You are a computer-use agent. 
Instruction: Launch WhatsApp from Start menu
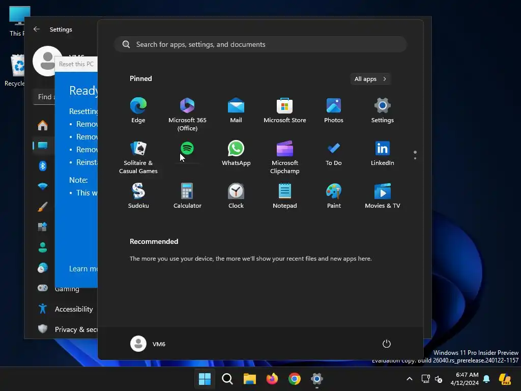coord(236,153)
